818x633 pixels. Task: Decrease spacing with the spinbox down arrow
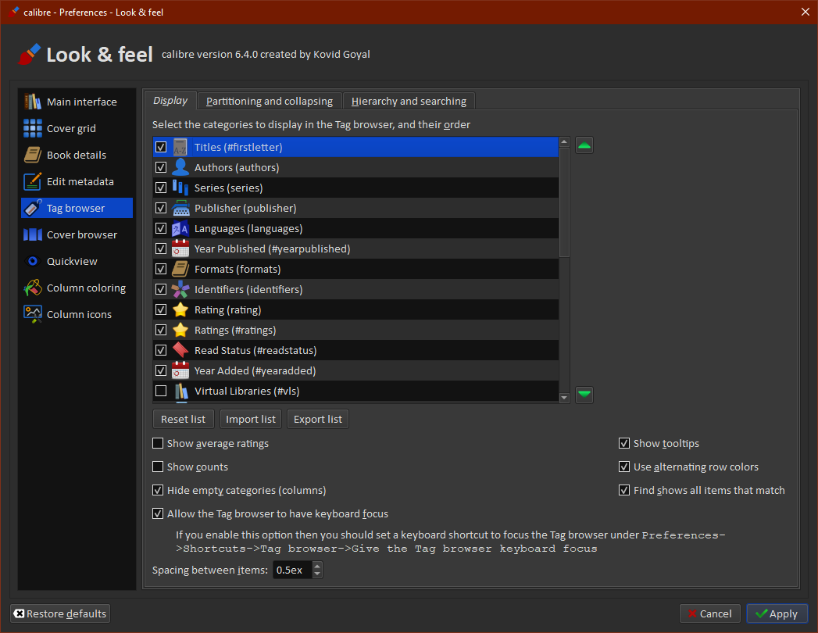(x=316, y=574)
